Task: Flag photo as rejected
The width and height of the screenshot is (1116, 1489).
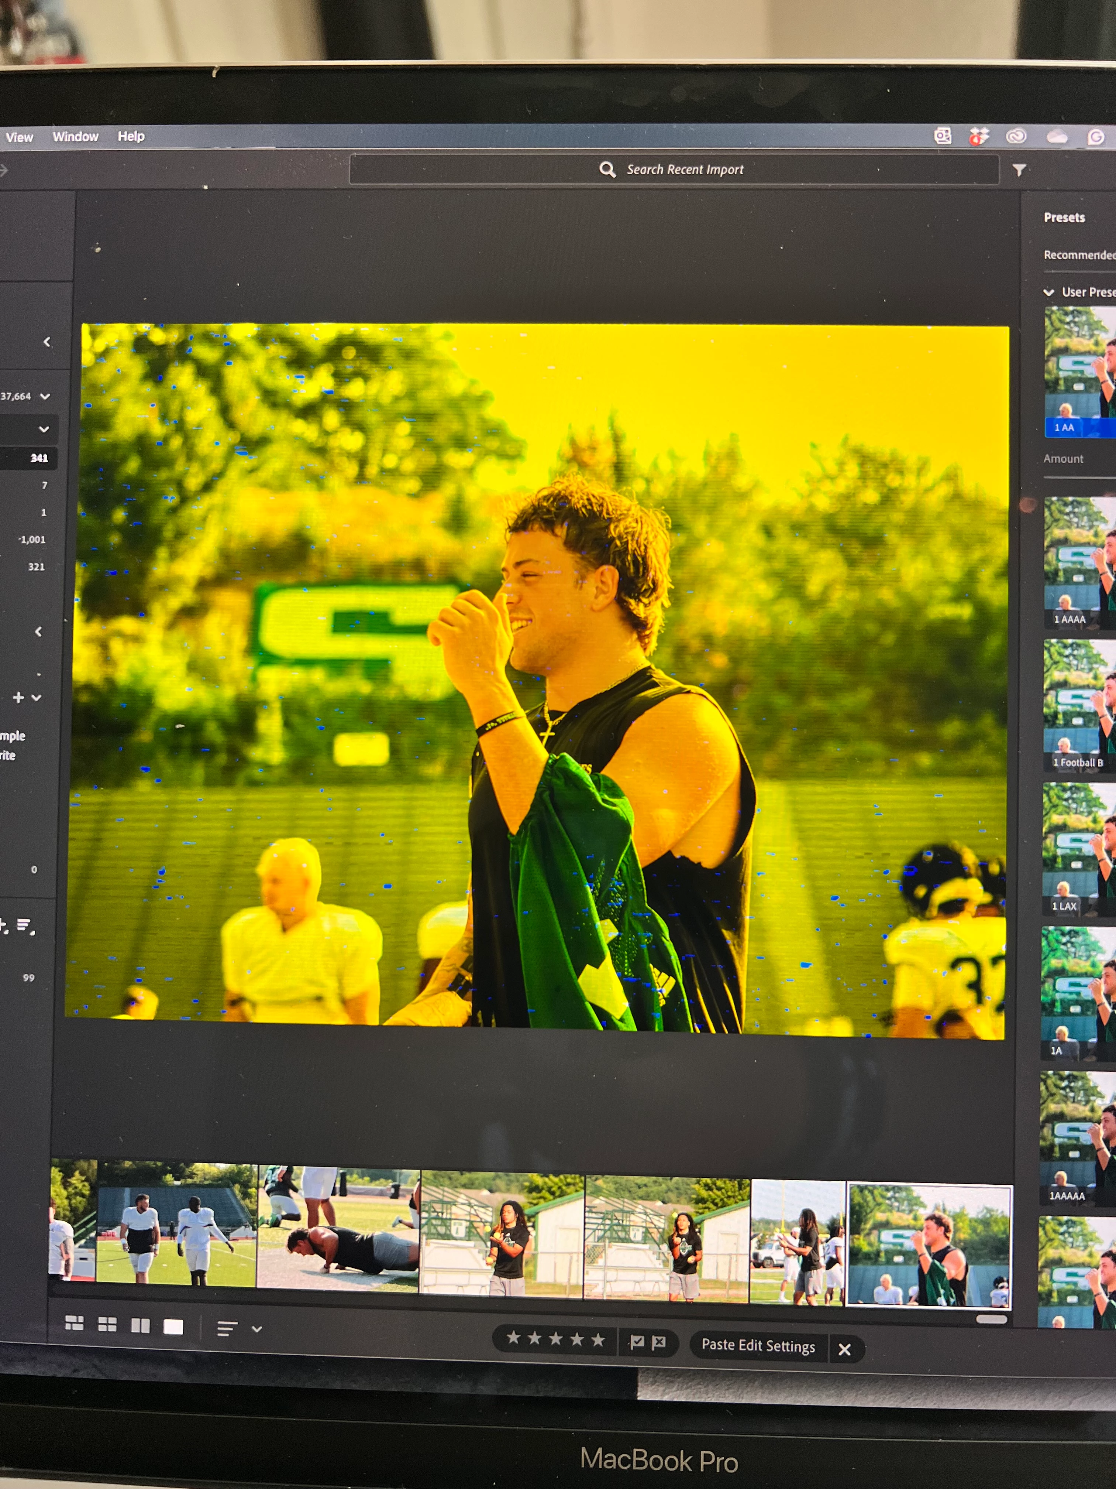Action: point(659,1342)
